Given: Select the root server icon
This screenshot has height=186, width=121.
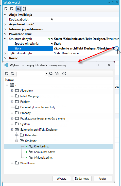Looking at the screenshot, I should [12, 85].
